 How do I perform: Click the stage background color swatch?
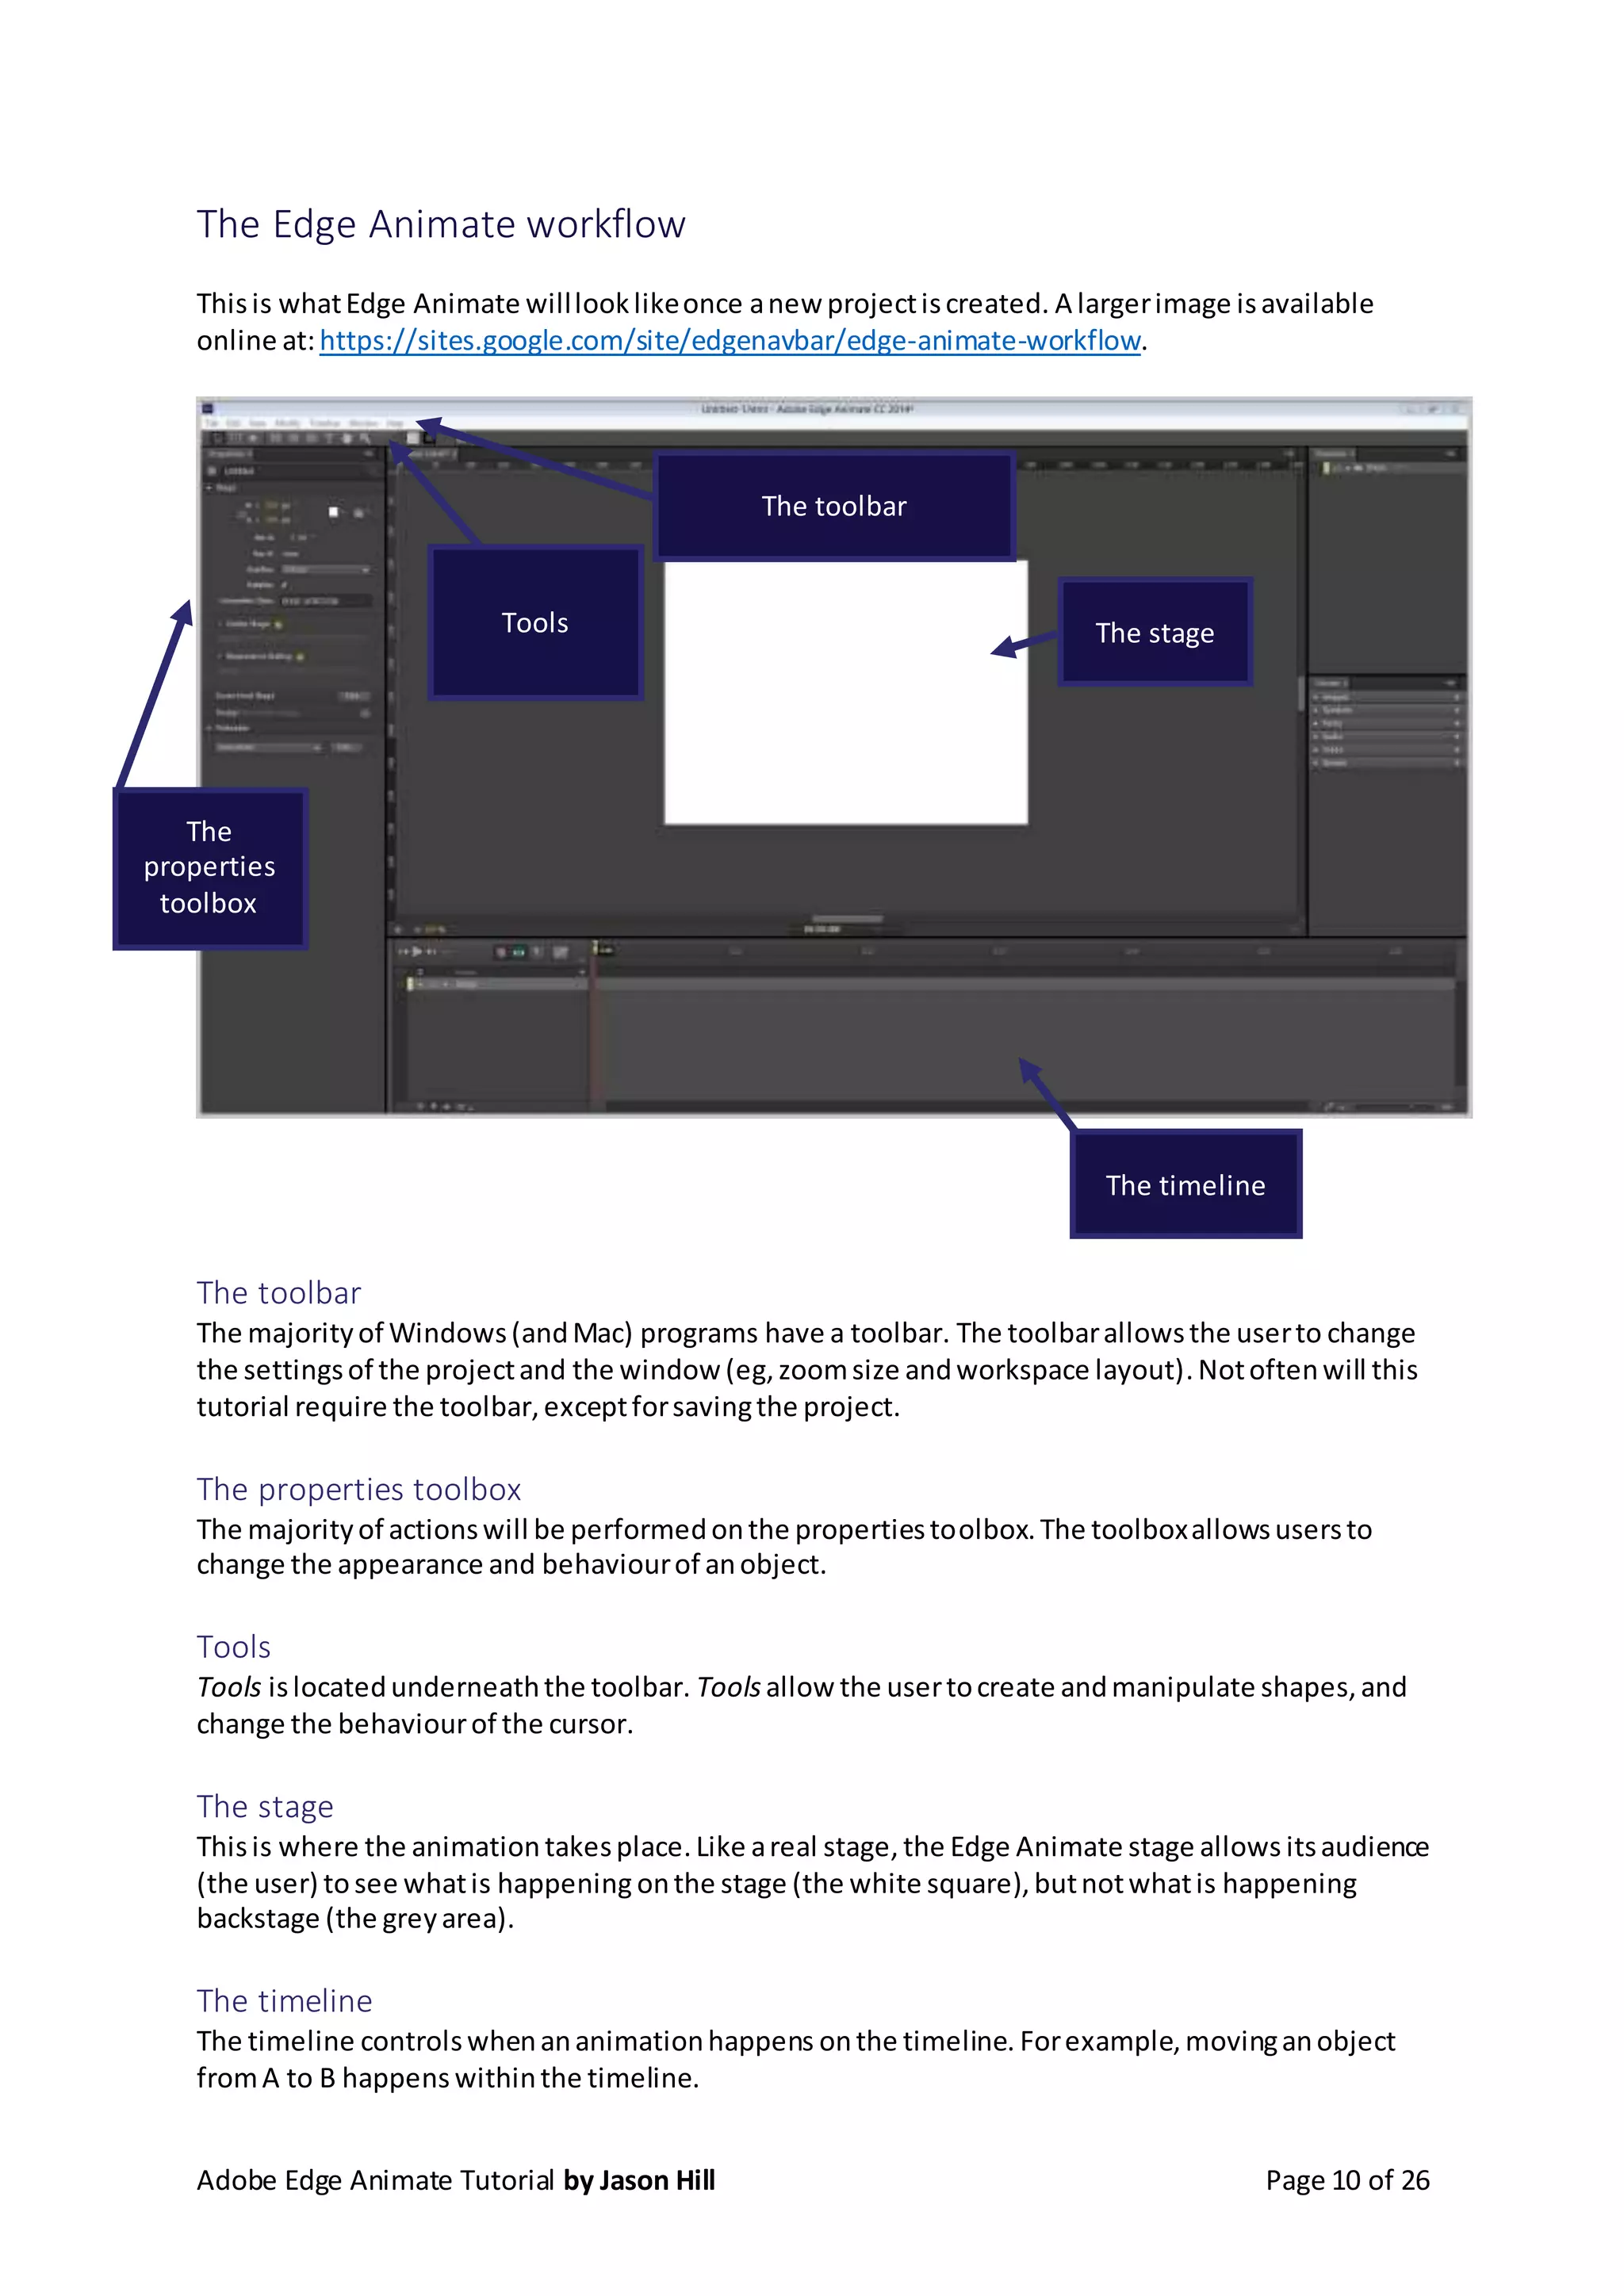point(333,512)
